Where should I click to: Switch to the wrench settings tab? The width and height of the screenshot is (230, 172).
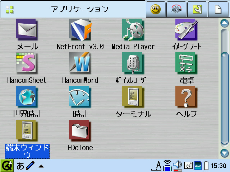(x=197, y=10)
